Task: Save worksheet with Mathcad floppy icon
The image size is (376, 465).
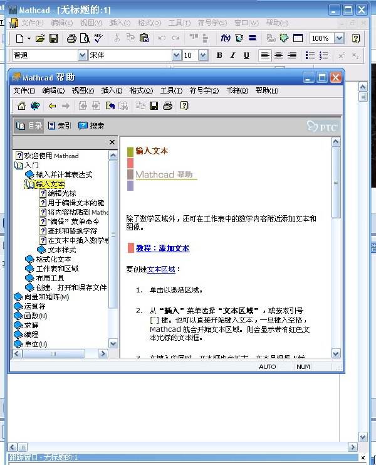Action: click(x=54, y=38)
